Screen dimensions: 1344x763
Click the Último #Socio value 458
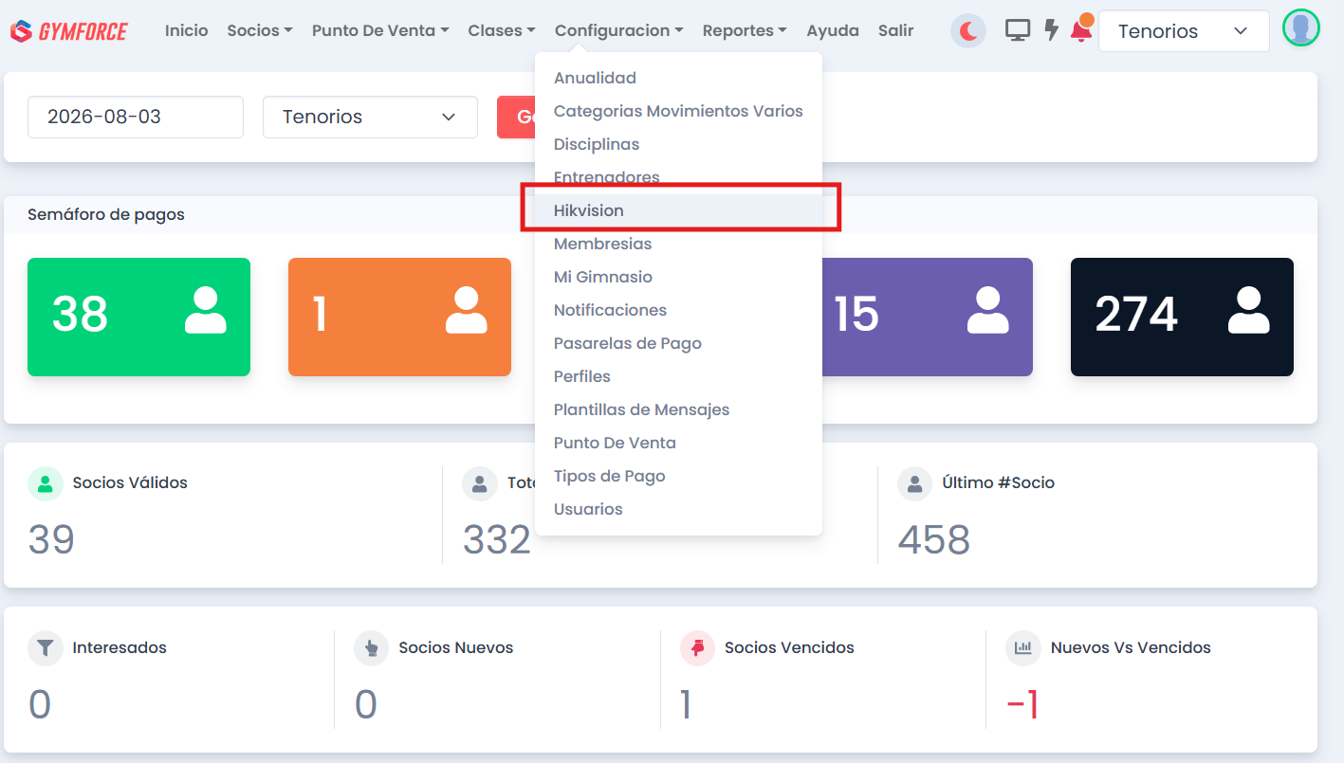tap(934, 539)
